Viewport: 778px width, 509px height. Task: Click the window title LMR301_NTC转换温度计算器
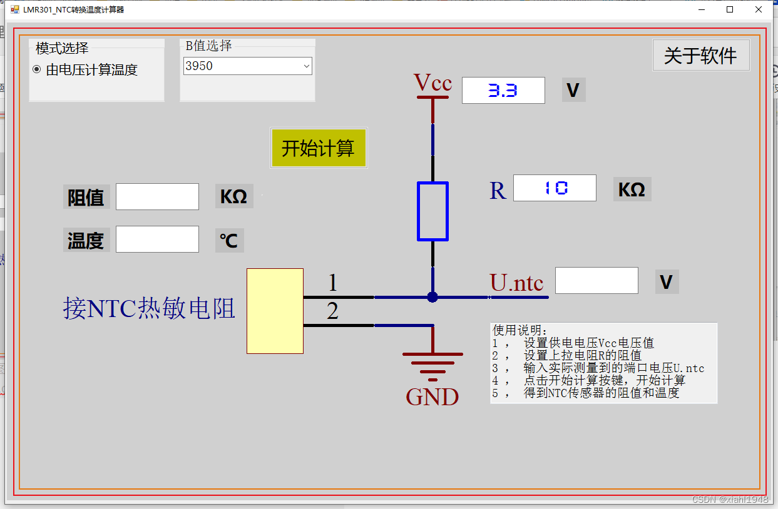(x=74, y=9)
